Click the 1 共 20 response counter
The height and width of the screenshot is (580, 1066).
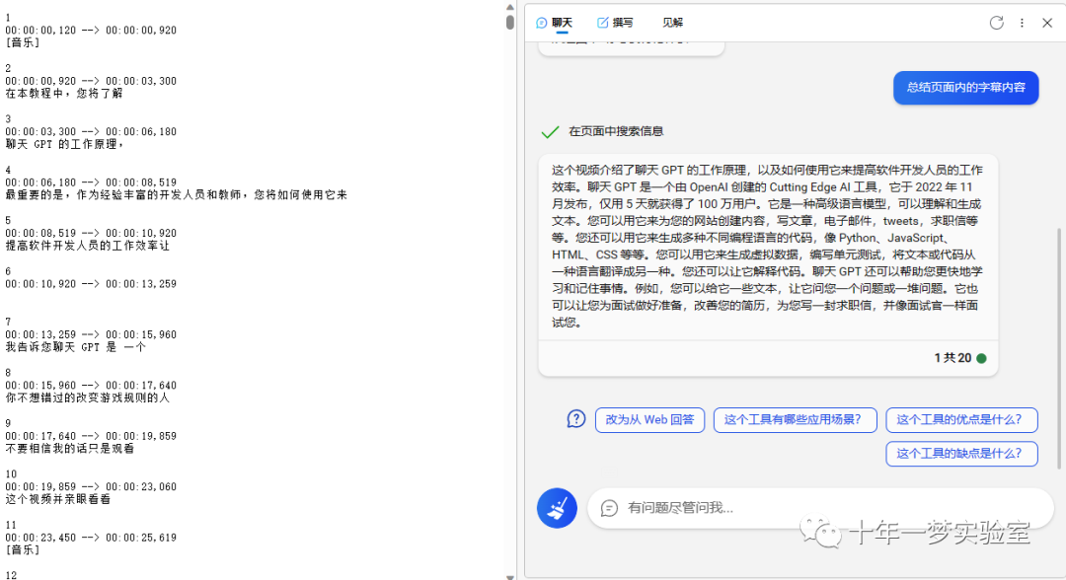pyautogui.click(x=952, y=358)
